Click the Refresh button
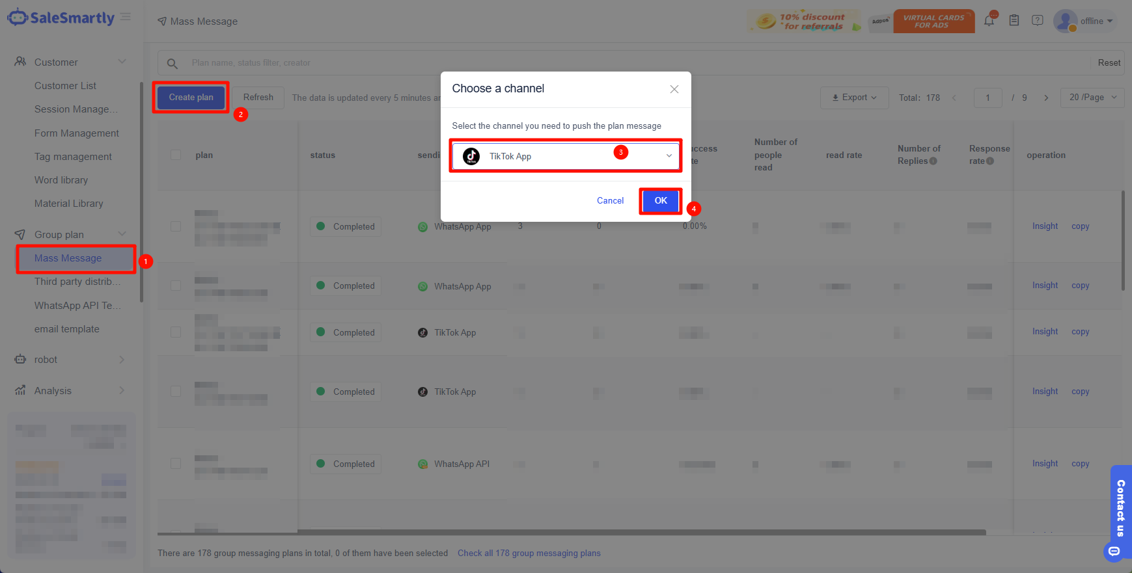This screenshot has width=1132, height=573. (258, 98)
